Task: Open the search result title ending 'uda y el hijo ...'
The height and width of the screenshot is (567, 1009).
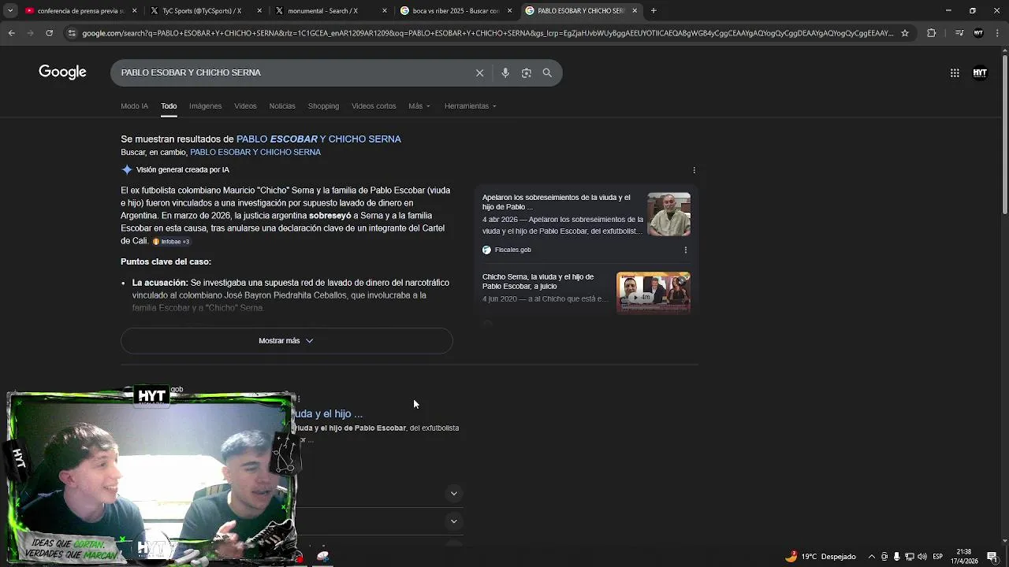Action: click(328, 413)
